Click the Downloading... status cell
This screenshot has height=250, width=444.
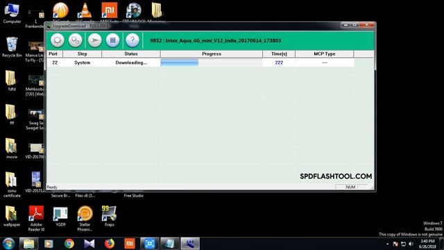coord(131,62)
